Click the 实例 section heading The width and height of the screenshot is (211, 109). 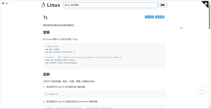click(46, 74)
